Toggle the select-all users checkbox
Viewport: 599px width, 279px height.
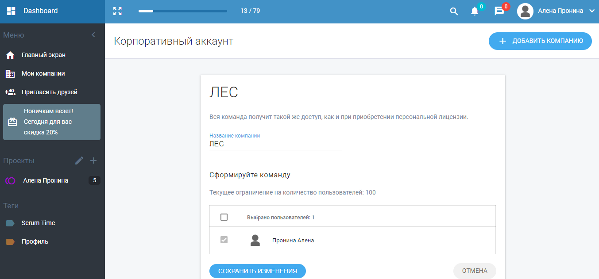(x=224, y=217)
